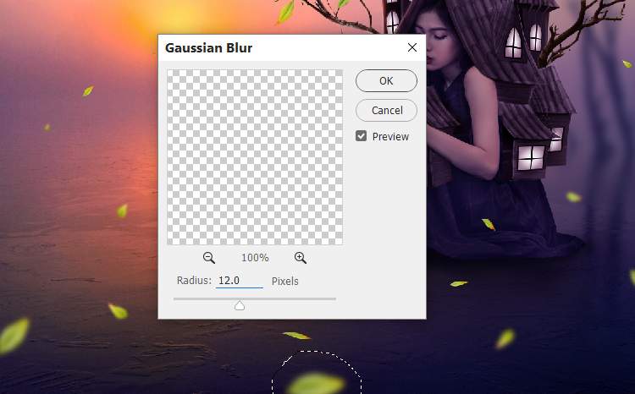Click the Radius label

[194, 281]
